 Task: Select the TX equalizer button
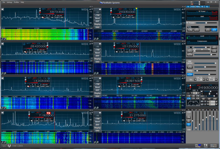point(188,125)
